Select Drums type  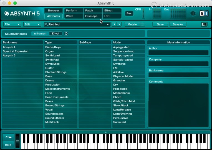tap(61, 80)
